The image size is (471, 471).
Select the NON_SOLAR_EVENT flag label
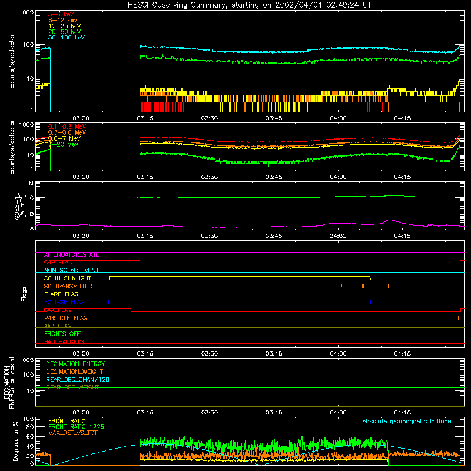coord(71,270)
